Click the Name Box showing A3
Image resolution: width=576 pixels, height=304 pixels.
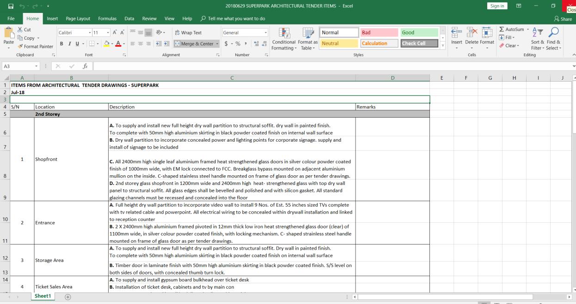[x=21, y=66]
